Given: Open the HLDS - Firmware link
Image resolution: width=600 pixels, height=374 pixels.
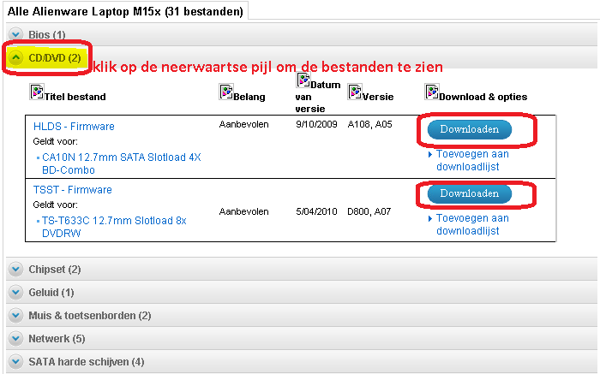Looking at the screenshot, I should [74, 127].
